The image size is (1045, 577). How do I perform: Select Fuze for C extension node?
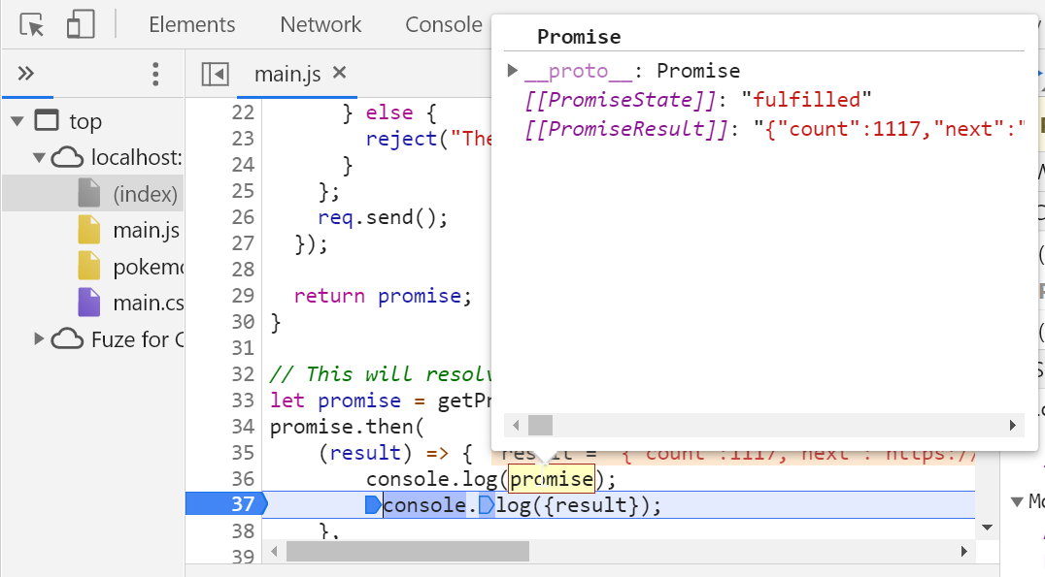[x=137, y=339]
